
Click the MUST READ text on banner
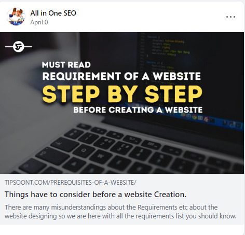click(66, 65)
